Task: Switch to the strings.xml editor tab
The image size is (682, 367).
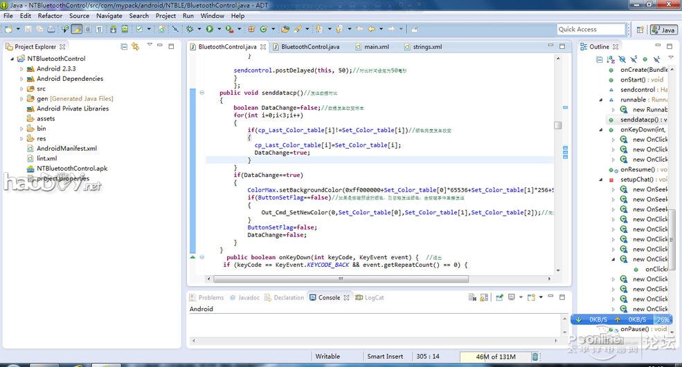Action: tap(427, 47)
